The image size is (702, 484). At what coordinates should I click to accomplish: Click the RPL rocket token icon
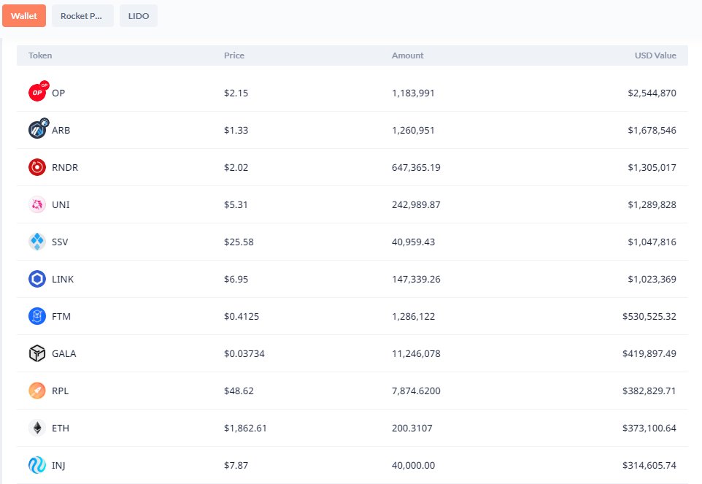[x=37, y=391]
